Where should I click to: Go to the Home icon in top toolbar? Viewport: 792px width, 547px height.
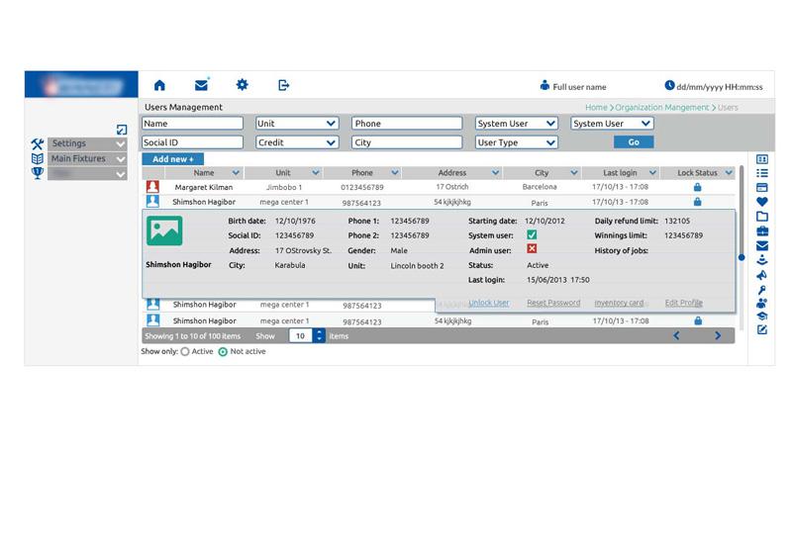point(159,85)
